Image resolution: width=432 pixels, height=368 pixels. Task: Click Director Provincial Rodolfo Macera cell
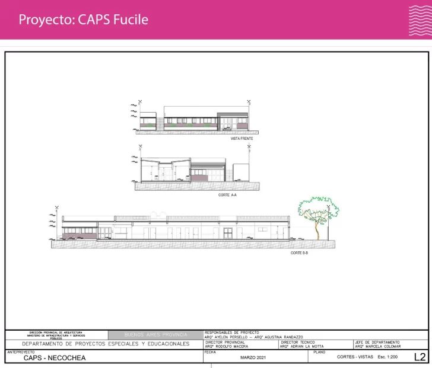click(x=240, y=344)
